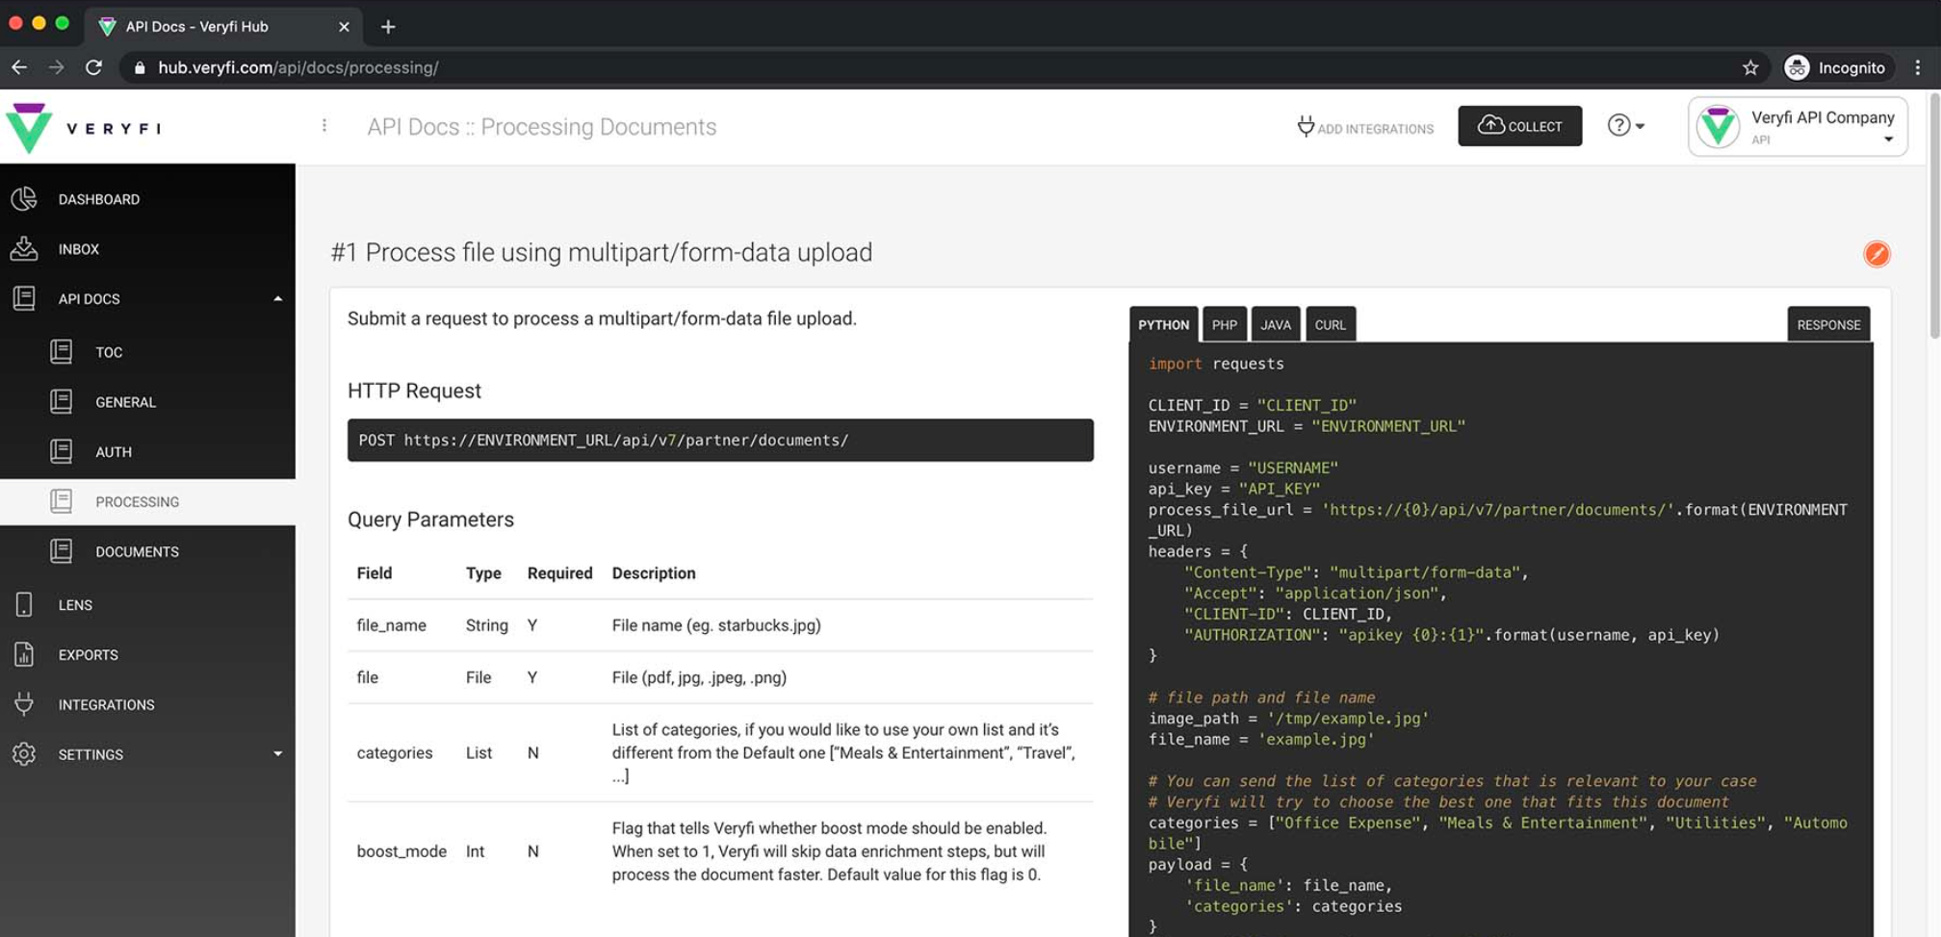Switch to the Python code tab
Viewport: 1941px width, 937px height.
tap(1164, 325)
